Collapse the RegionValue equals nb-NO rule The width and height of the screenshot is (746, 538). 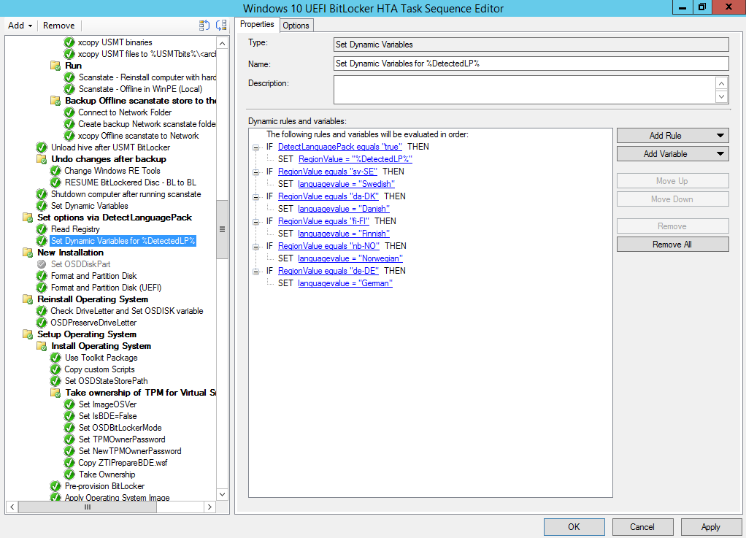(x=256, y=247)
